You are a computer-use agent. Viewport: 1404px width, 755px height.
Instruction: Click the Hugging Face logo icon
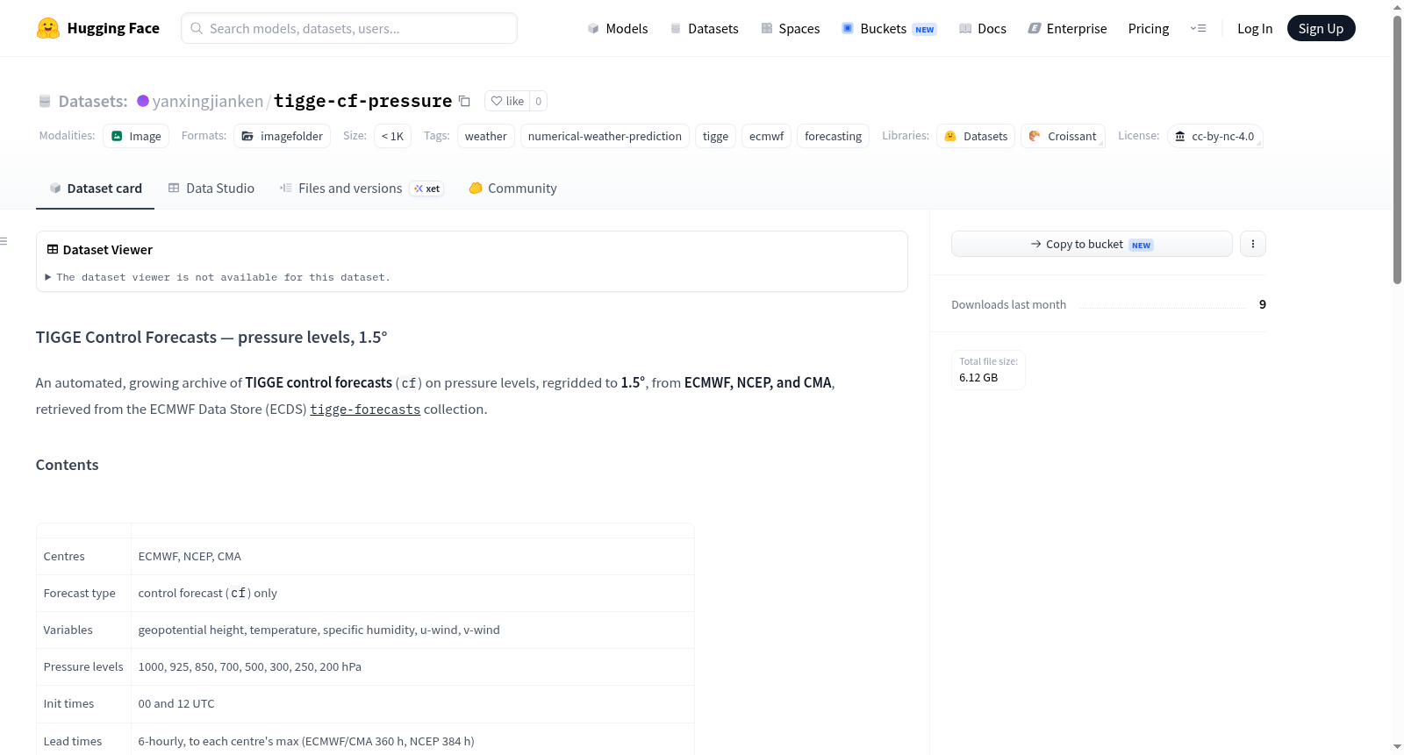point(48,28)
